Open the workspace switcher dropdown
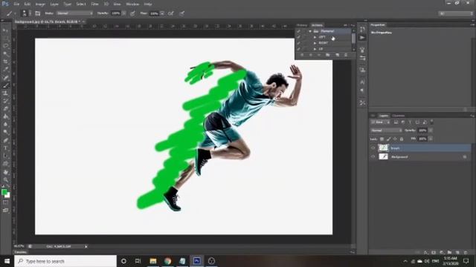The image size is (476, 267). click(x=456, y=13)
